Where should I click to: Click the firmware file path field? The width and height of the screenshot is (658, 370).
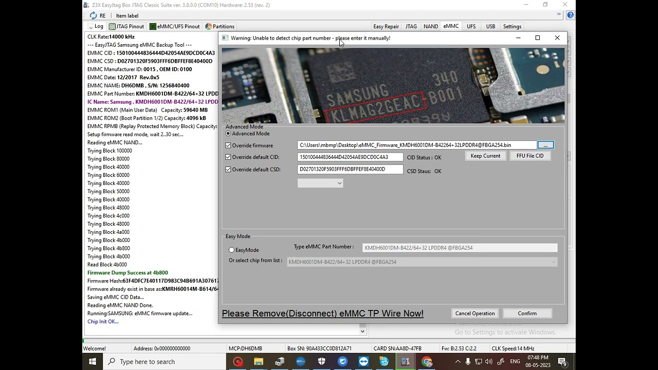[417, 145]
